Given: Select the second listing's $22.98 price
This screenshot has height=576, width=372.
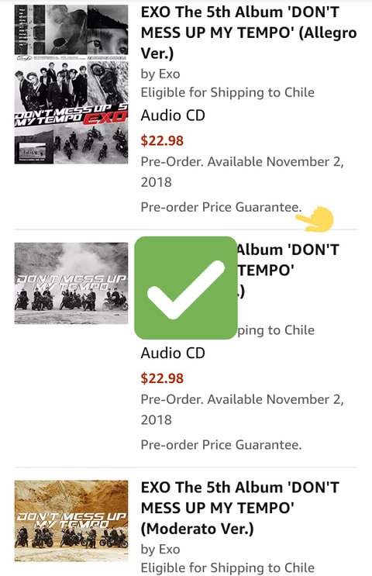Looking at the screenshot, I should (162, 378).
